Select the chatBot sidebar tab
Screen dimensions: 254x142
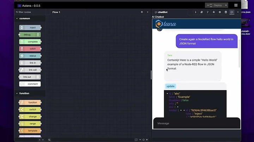point(161,12)
